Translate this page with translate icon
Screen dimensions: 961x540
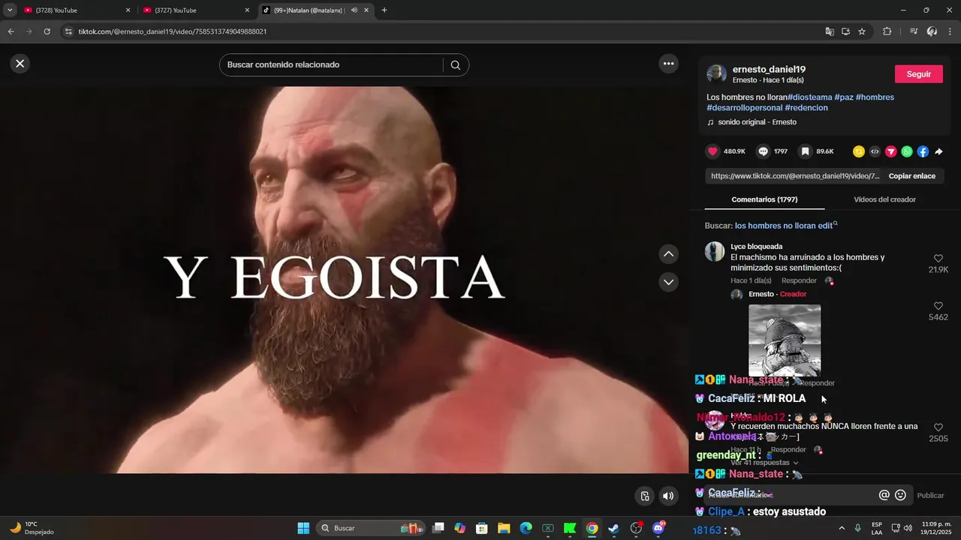coord(829,31)
